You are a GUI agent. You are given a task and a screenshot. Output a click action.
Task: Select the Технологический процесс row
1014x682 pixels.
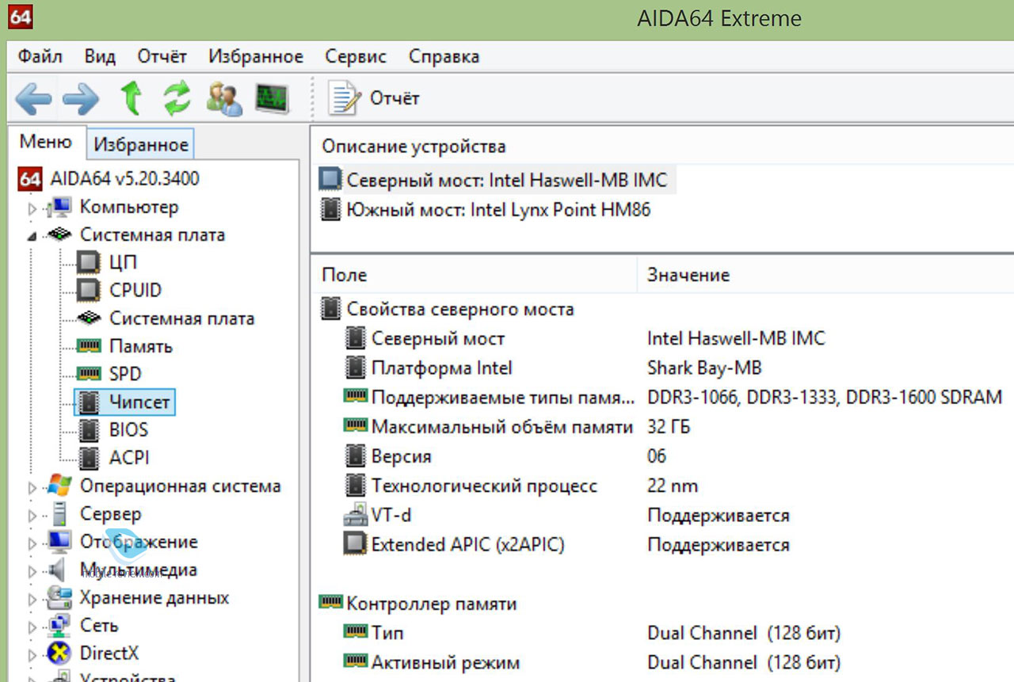click(484, 486)
